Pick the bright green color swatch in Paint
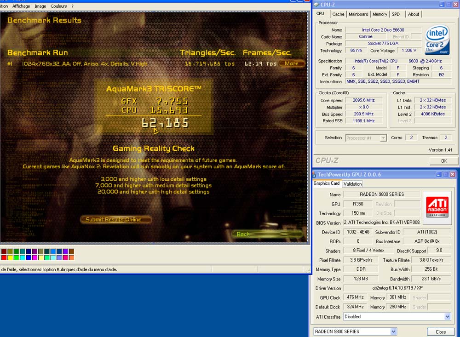This screenshot has width=460, height=337. (x=16, y=257)
